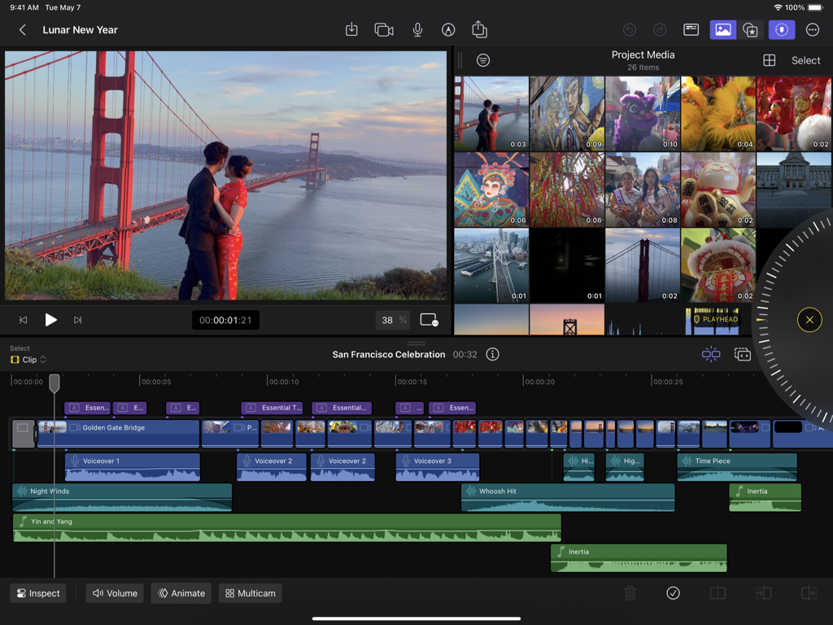Record a voiceover with the microphone icon

click(417, 29)
